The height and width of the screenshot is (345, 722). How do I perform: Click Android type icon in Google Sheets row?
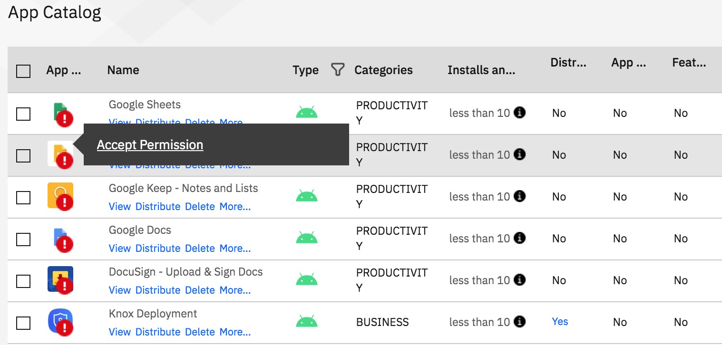click(x=306, y=113)
